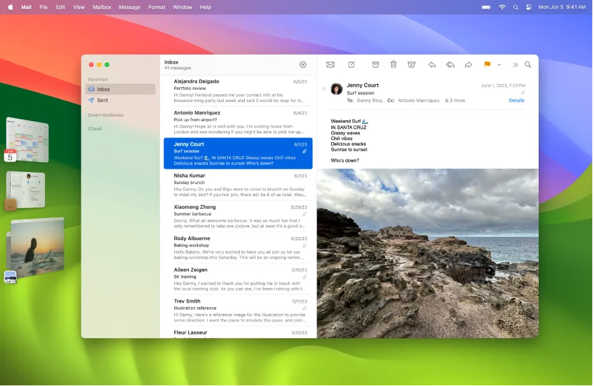The image size is (594, 386).
Task: Click the battery status icon
Action: coord(487,7)
